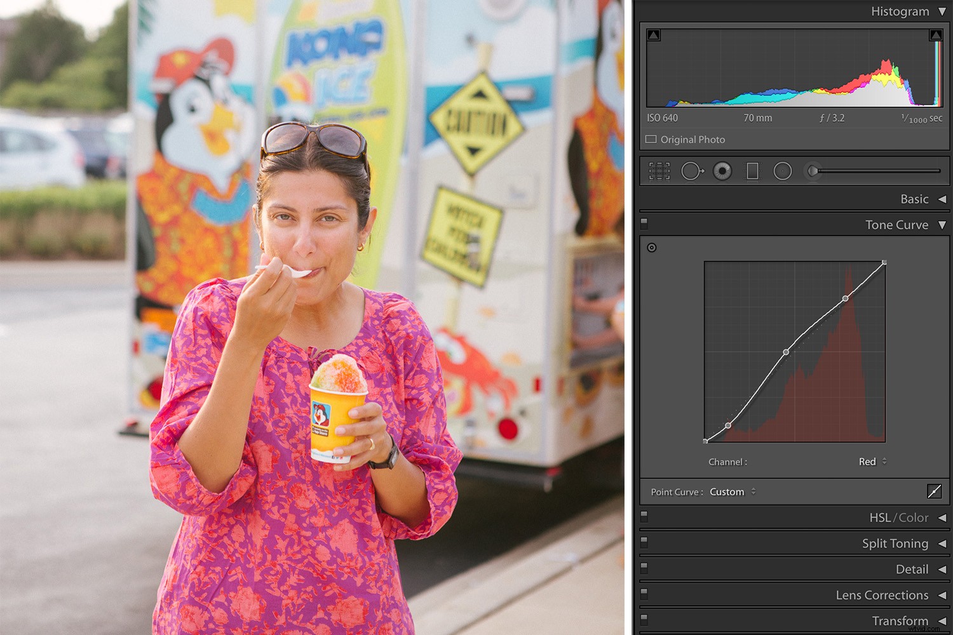
Task: Select the Radial Filter tool
Action: 782,171
